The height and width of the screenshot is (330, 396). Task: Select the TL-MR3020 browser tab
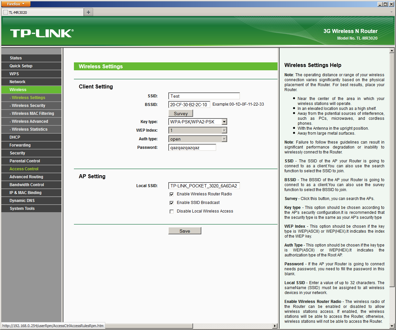tap(43, 12)
